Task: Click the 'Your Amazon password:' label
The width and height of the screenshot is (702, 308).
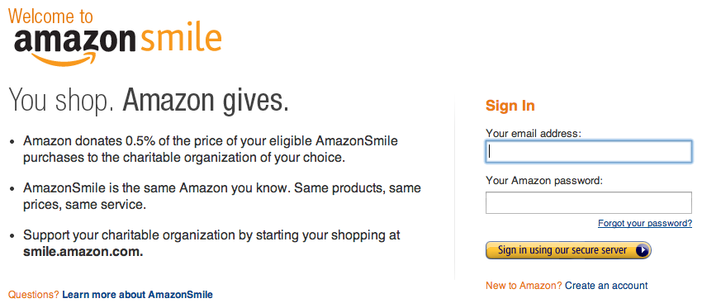Action: click(544, 181)
